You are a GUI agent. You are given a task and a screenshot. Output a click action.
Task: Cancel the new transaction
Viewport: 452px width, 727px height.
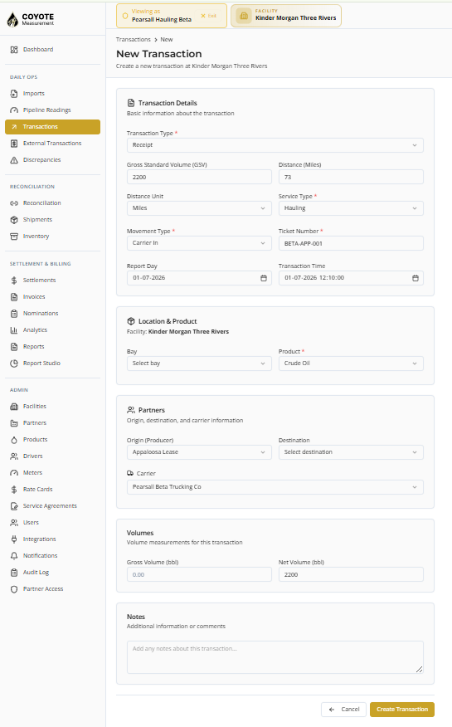click(x=343, y=710)
